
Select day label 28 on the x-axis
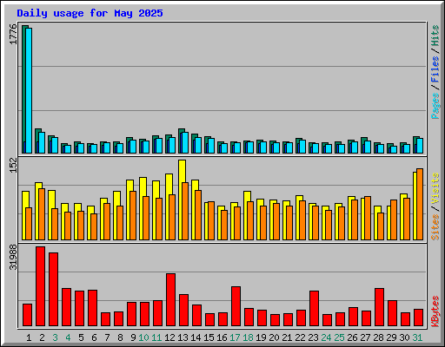point(378,337)
